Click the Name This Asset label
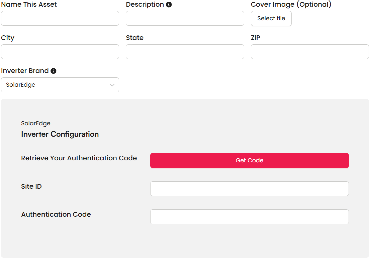The height and width of the screenshot is (259, 370). tap(29, 4)
